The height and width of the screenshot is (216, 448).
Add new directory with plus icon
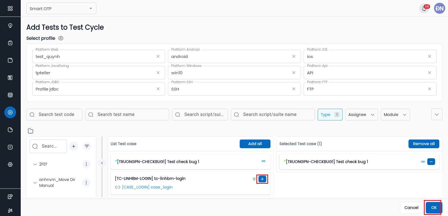point(74,146)
